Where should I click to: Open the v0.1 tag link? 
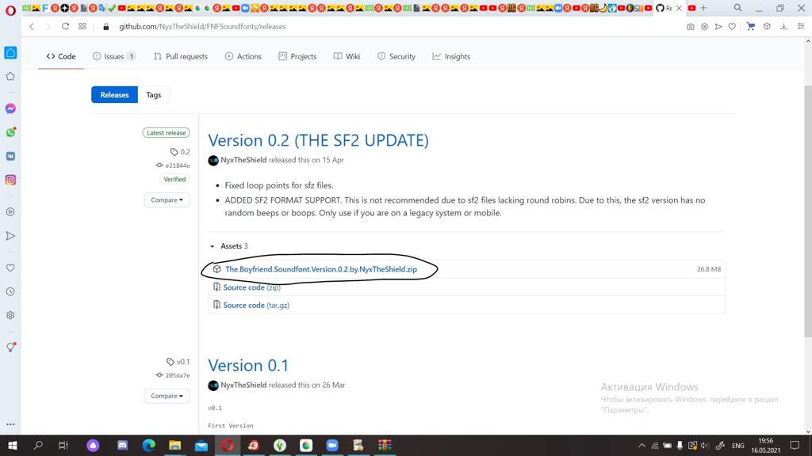tap(178, 361)
